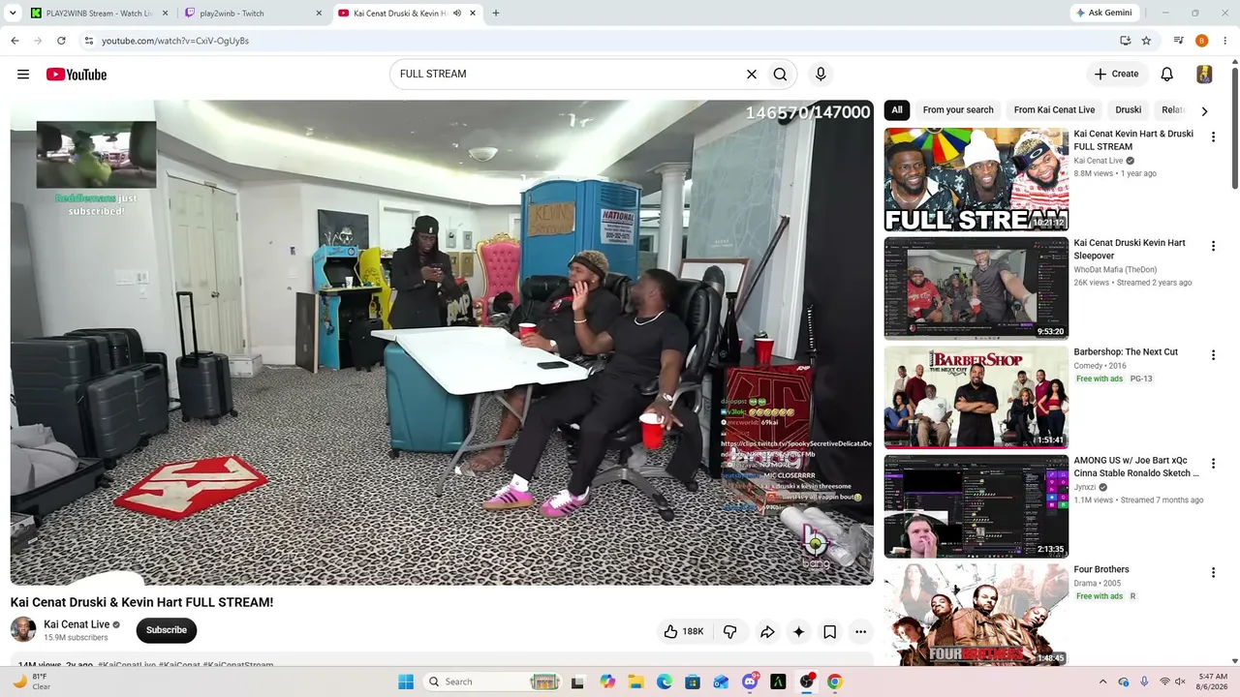1240x697 pixels.
Task: Open the Ask sparkle button under the video
Action: 798,631
